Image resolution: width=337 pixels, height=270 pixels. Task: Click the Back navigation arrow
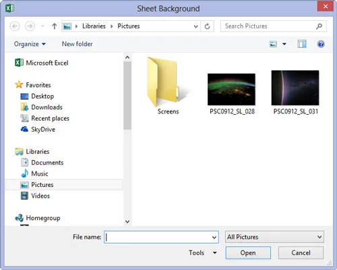[15, 26]
